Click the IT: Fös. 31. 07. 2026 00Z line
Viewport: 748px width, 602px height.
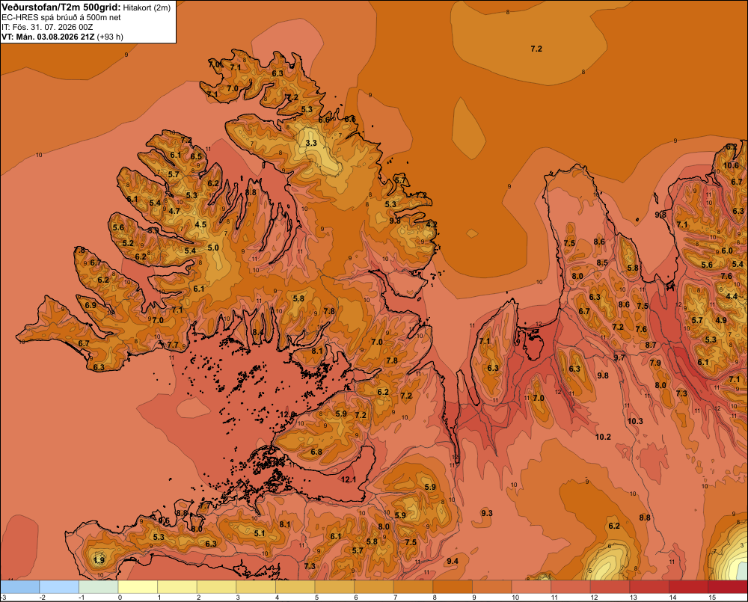(x=46, y=27)
